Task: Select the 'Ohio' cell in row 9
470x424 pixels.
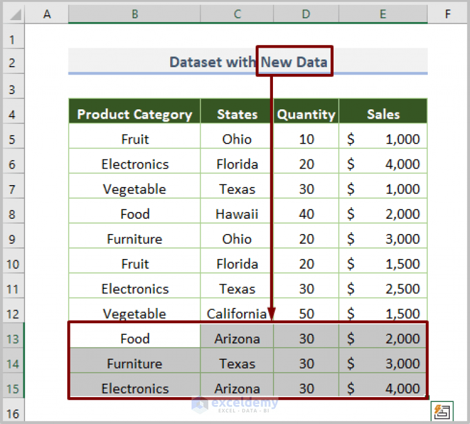Action: point(237,236)
